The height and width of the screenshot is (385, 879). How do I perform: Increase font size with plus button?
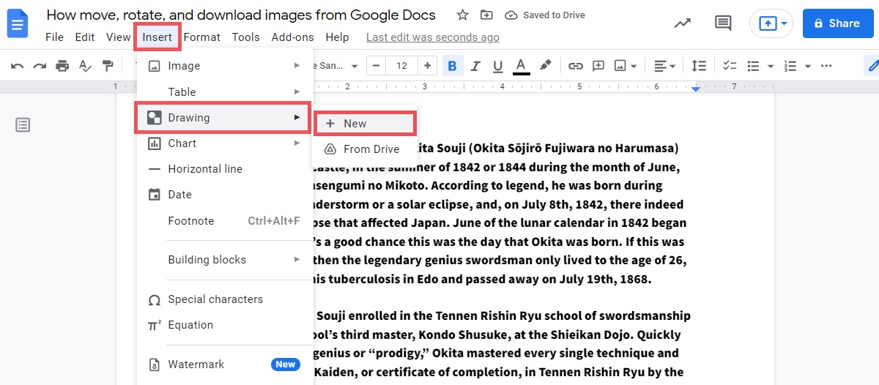426,66
